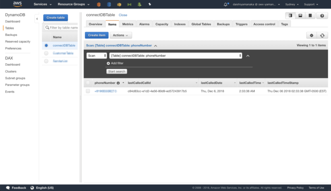
Task: Open the lastCalledTime column dropdown arrow
Action: [x=263, y=83]
